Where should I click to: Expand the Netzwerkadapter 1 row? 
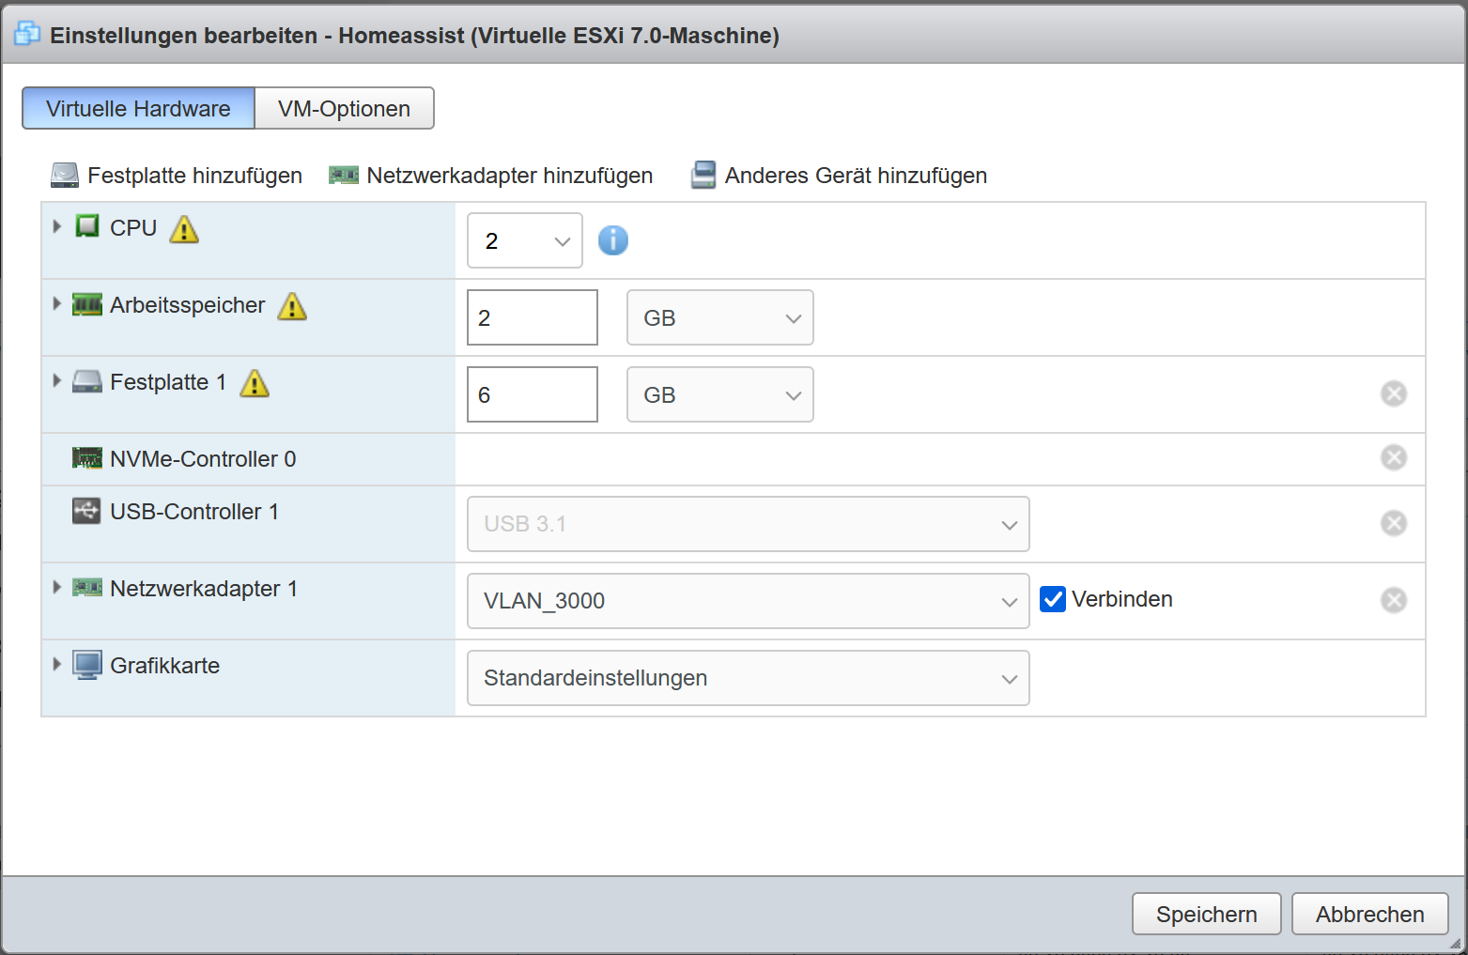[57, 587]
